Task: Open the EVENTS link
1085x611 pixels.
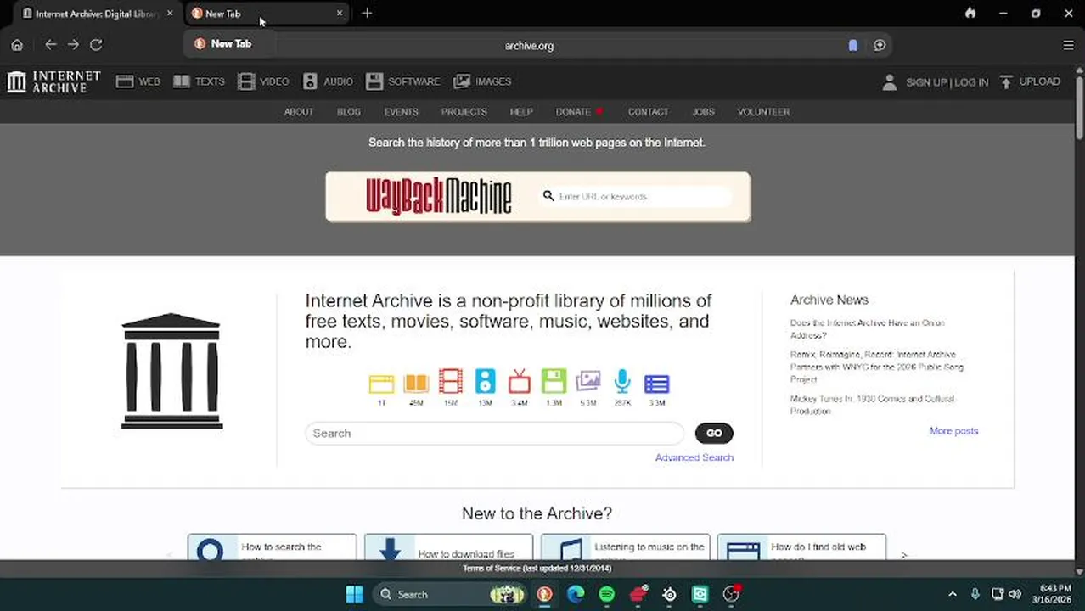Action: point(401,112)
